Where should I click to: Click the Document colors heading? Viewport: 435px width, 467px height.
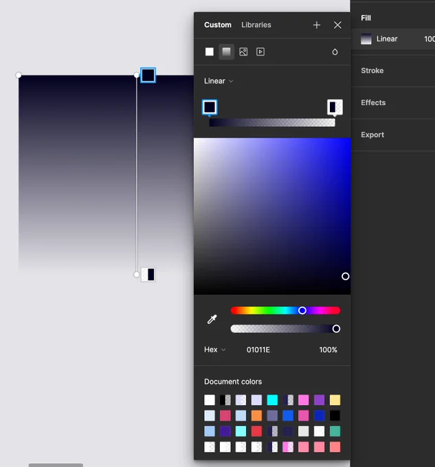pyautogui.click(x=233, y=382)
